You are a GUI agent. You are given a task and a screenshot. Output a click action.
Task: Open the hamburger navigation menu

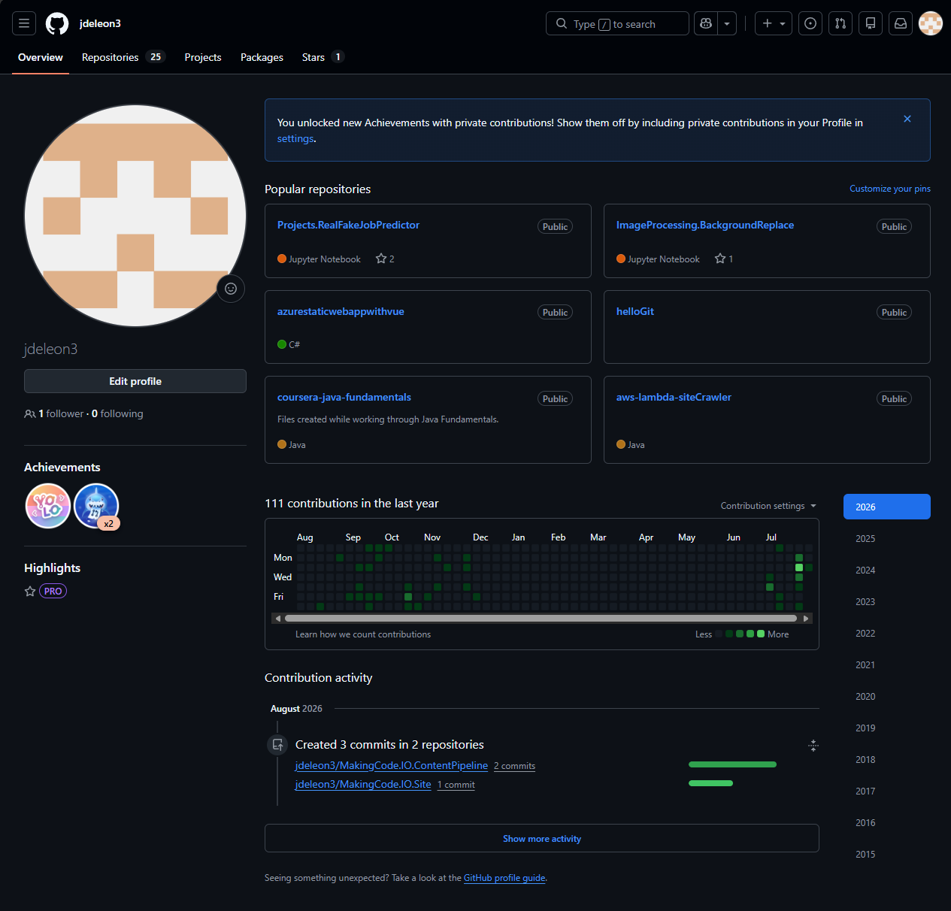pos(24,23)
